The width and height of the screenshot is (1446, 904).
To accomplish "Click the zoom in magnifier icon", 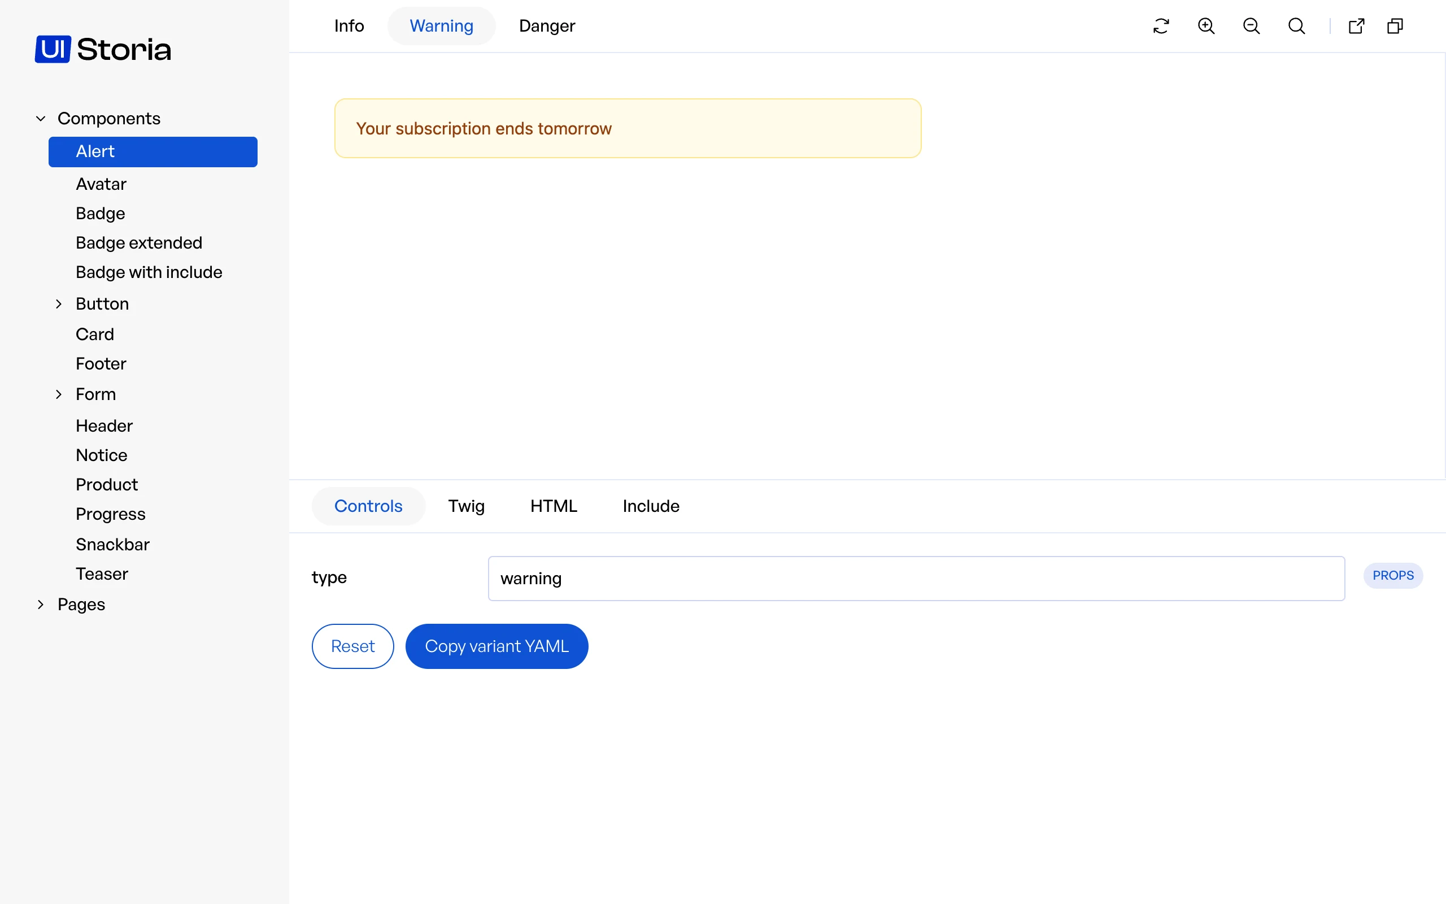I will (1206, 26).
